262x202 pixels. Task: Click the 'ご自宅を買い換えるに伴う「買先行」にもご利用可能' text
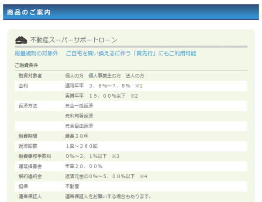(x=131, y=53)
